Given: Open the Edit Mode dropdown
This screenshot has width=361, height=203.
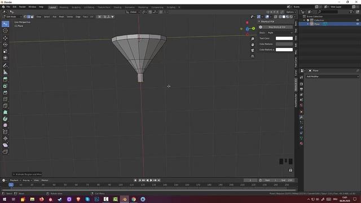Looking at the screenshot, I should coord(12,16).
